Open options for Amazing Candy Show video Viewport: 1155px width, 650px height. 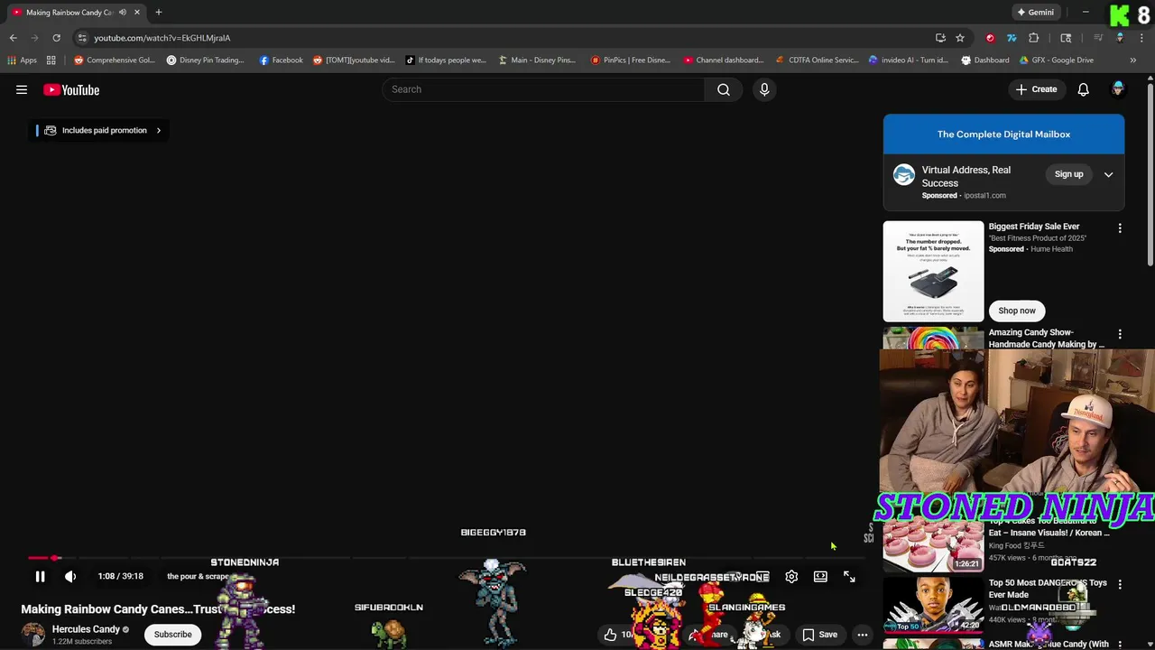1120,334
